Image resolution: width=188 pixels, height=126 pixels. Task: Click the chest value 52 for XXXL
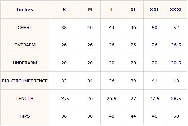pos(176,28)
